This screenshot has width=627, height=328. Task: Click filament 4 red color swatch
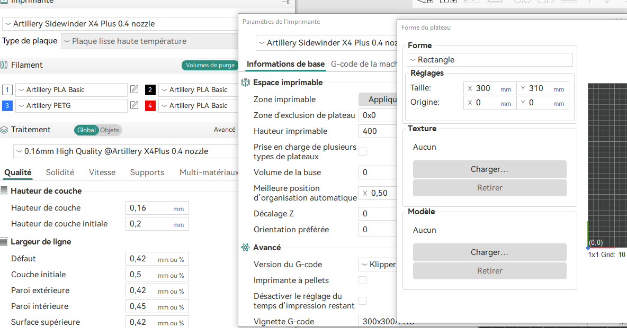point(150,106)
